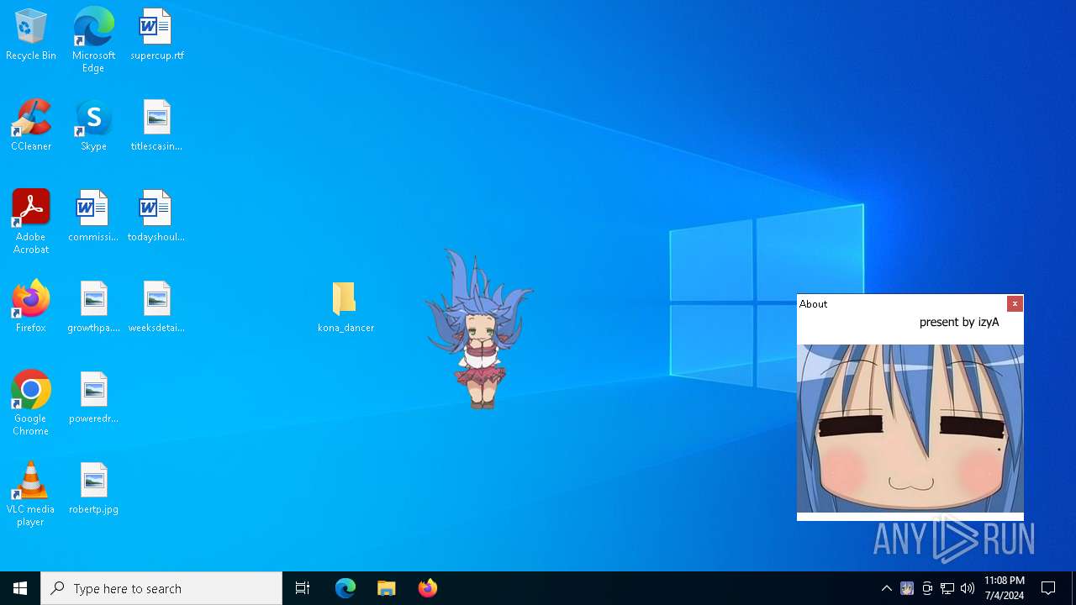Select the robertp.jpg file icon
The image size is (1076, 605).
[x=93, y=488]
